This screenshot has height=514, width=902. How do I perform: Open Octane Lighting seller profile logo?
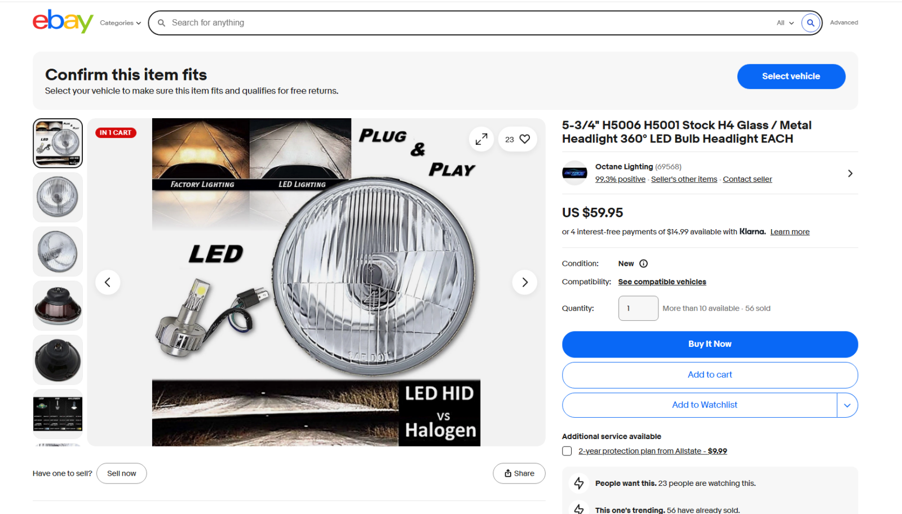pyautogui.click(x=574, y=173)
